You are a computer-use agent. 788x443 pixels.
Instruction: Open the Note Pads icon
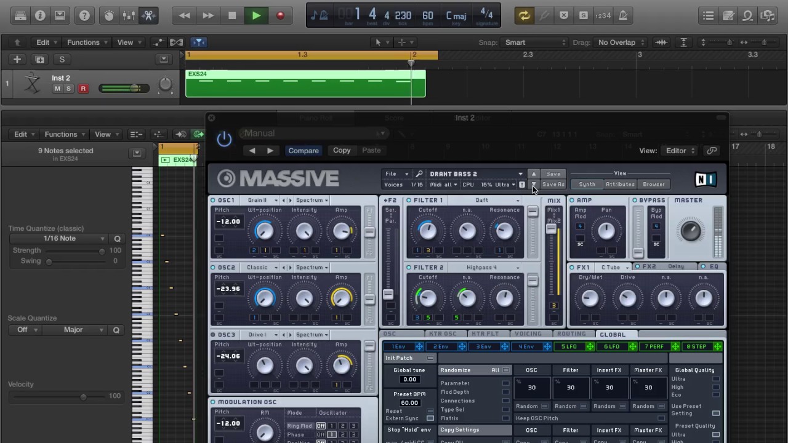(728, 15)
